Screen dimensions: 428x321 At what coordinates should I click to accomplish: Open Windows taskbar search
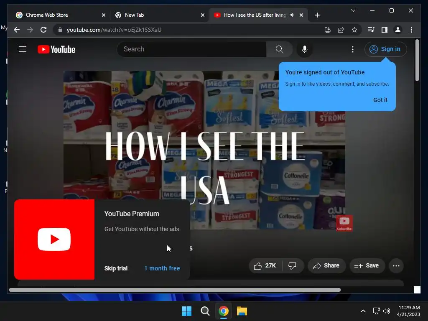205,311
